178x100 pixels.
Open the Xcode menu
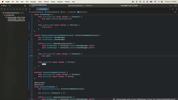(x=8, y=2)
